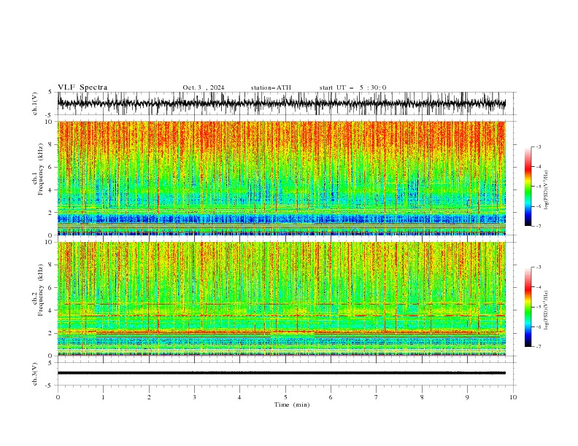This screenshot has height=446, width=578.
Task: Click the time axis tick label '7'
Action: click(377, 397)
